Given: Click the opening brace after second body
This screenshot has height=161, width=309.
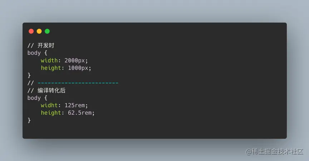Looking at the screenshot, I should (46, 98).
